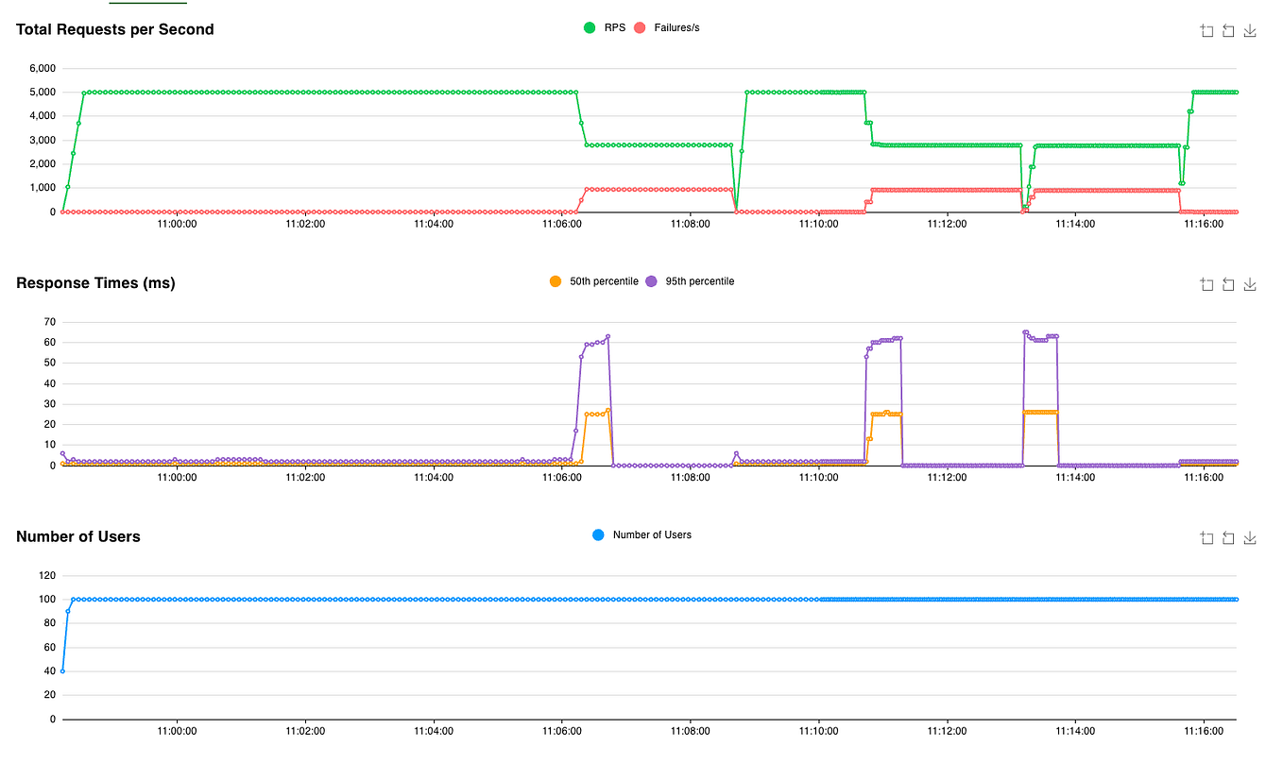Click the RPS data point at the 5,000 plateau
Screen dimensions: 1283x763
(x=283, y=92)
